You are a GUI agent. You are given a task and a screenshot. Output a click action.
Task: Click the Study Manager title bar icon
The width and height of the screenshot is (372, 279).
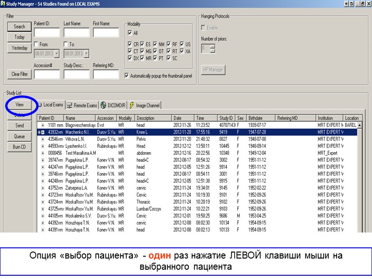(3, 4)
